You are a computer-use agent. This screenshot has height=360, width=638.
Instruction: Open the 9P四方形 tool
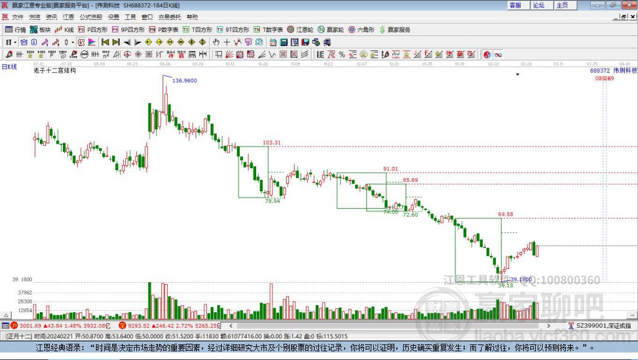(x=128, y=29)
